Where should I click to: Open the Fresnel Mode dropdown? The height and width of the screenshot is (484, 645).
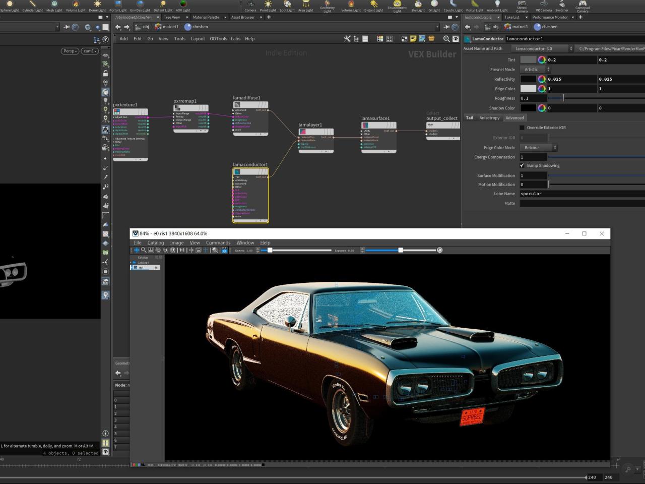pos(535,70)
